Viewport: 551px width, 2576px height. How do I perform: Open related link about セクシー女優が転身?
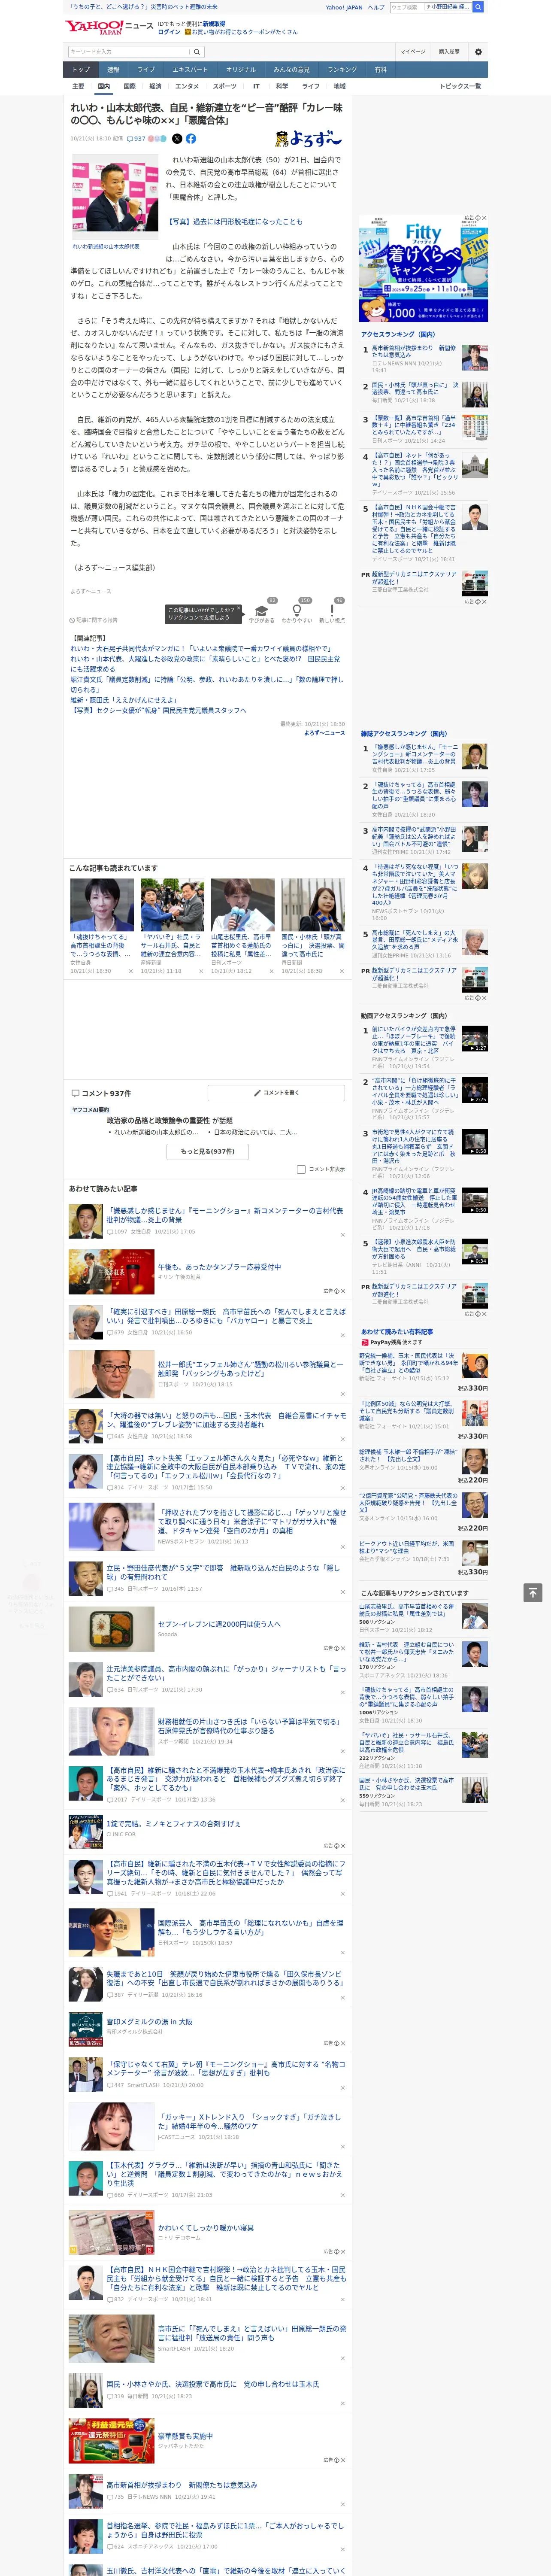[158, 711]
